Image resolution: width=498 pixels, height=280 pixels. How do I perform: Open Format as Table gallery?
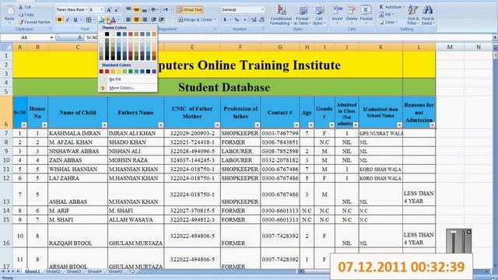302,15
